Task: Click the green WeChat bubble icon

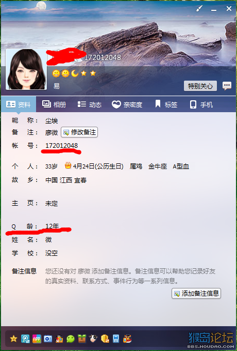Action: coord(71,339)
